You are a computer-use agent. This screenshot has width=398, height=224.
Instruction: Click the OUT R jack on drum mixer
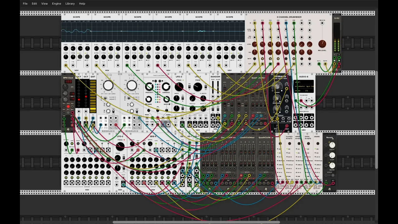point(325,64)
